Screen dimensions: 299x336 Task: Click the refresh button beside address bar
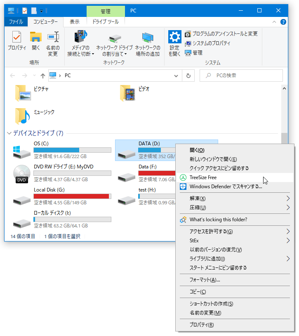(x=188, y=76)
